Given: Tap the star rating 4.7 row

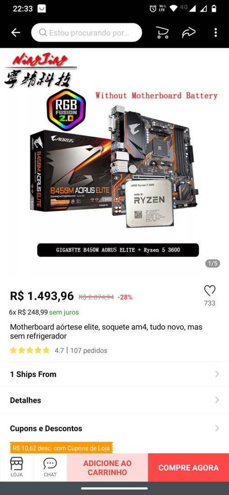Looking at the screenshot, I should click(59, 350).
